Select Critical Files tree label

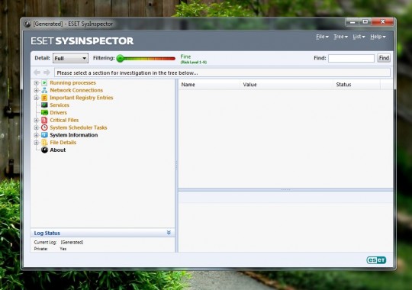[64, 120]
